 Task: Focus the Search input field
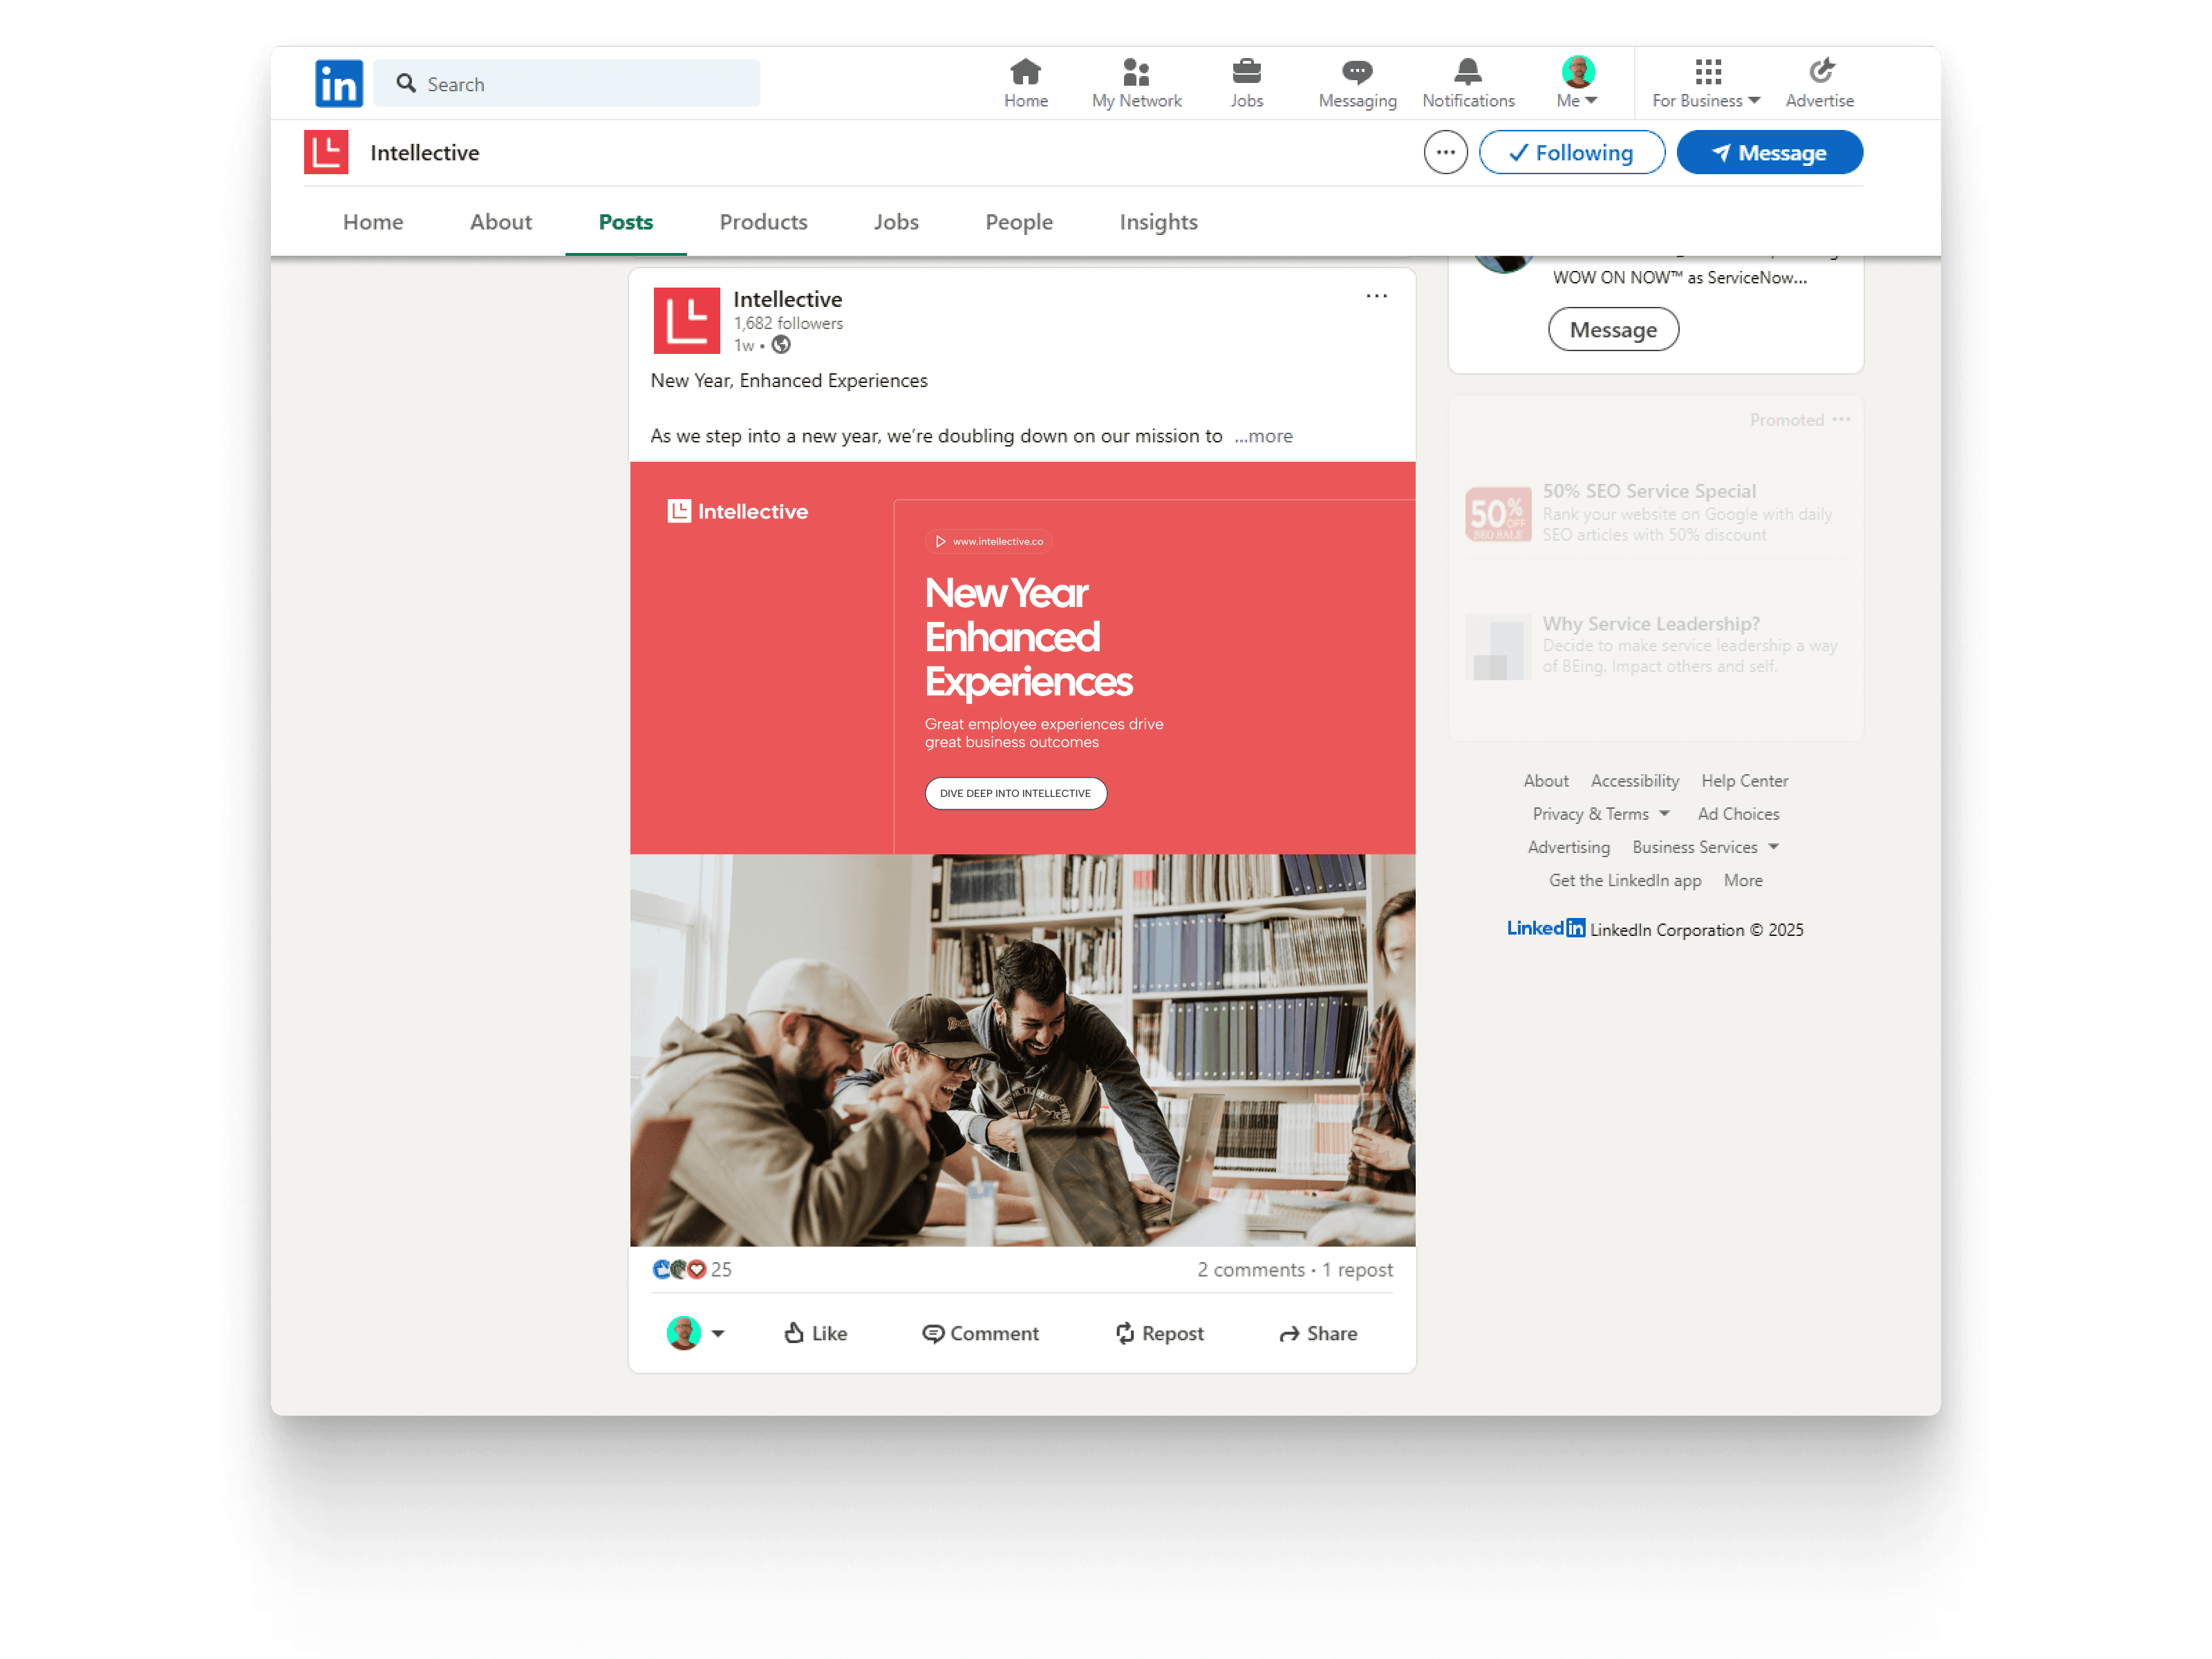click(x=567, y=83)
